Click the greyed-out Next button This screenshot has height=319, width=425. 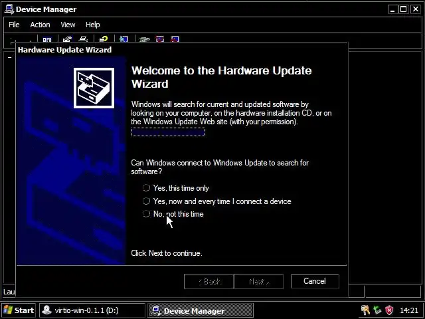259,282
